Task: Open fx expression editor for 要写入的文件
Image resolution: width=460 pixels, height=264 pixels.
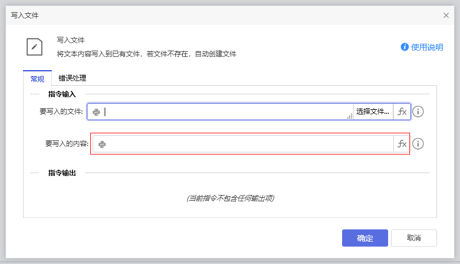Action: (402, 112)
